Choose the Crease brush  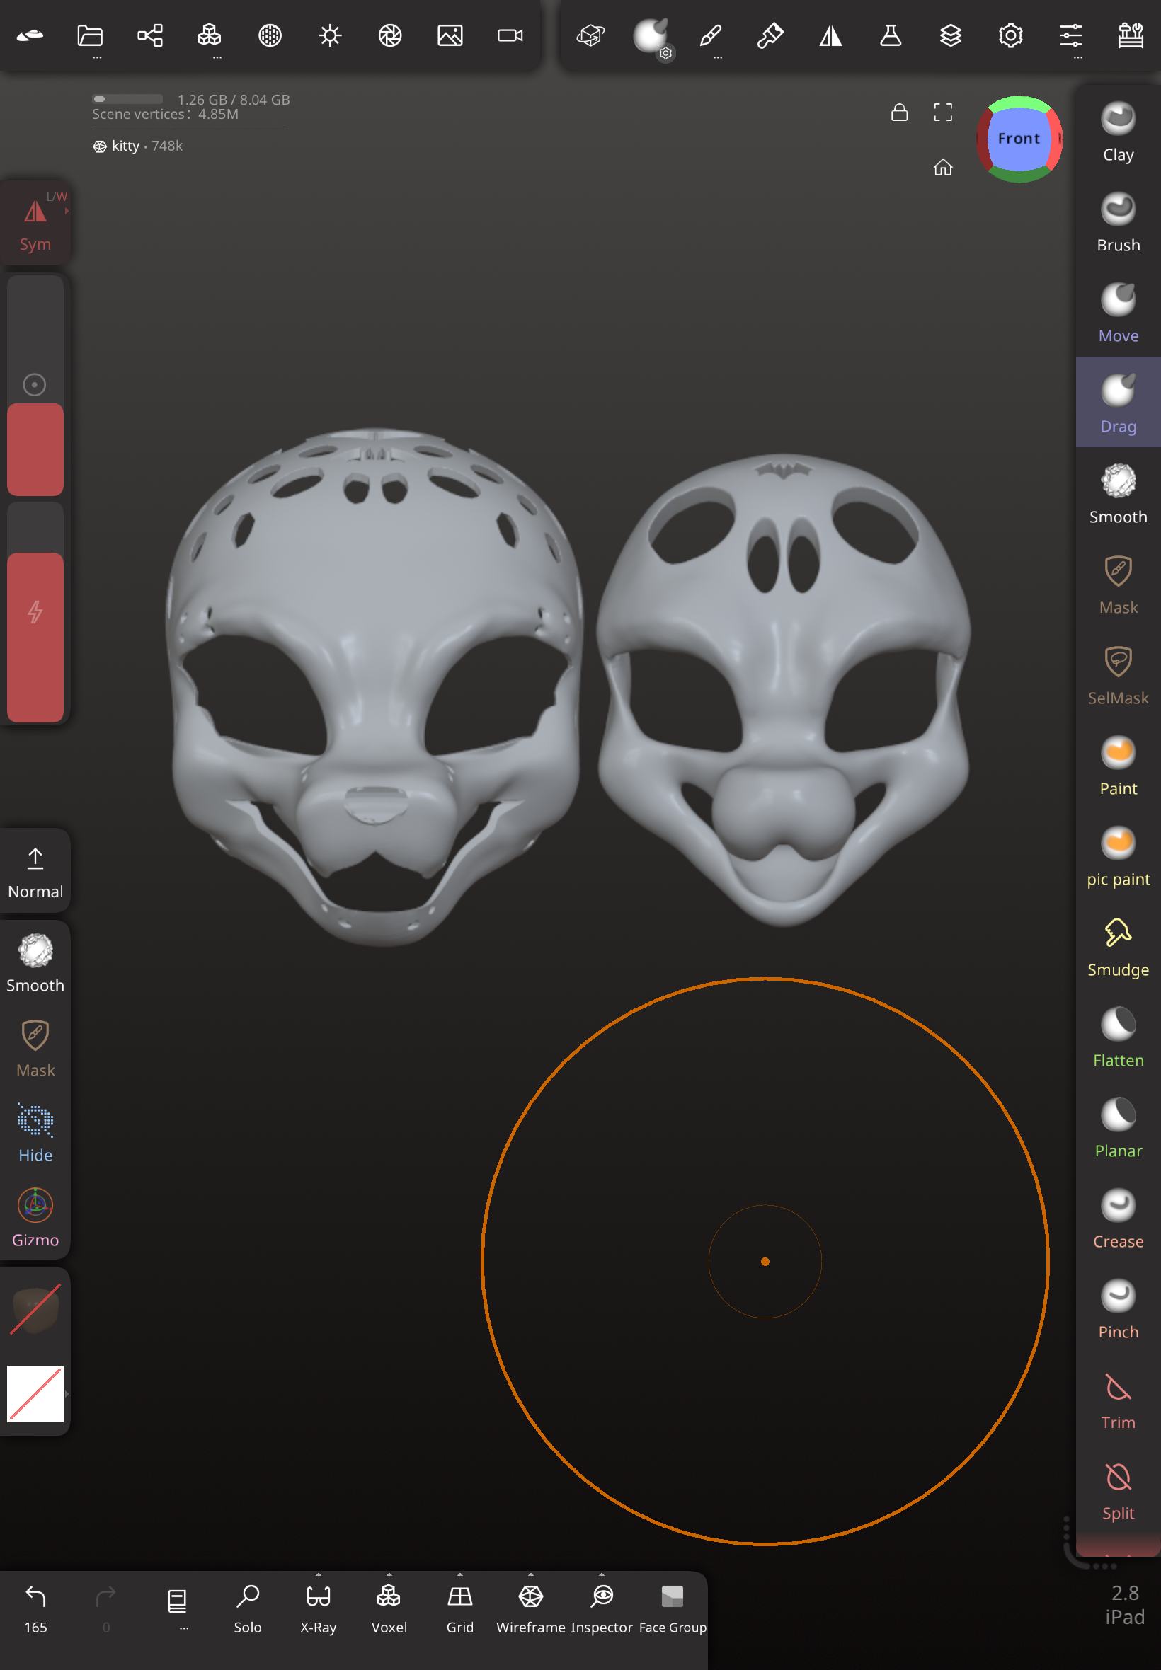click(x=1117, y=1219)
